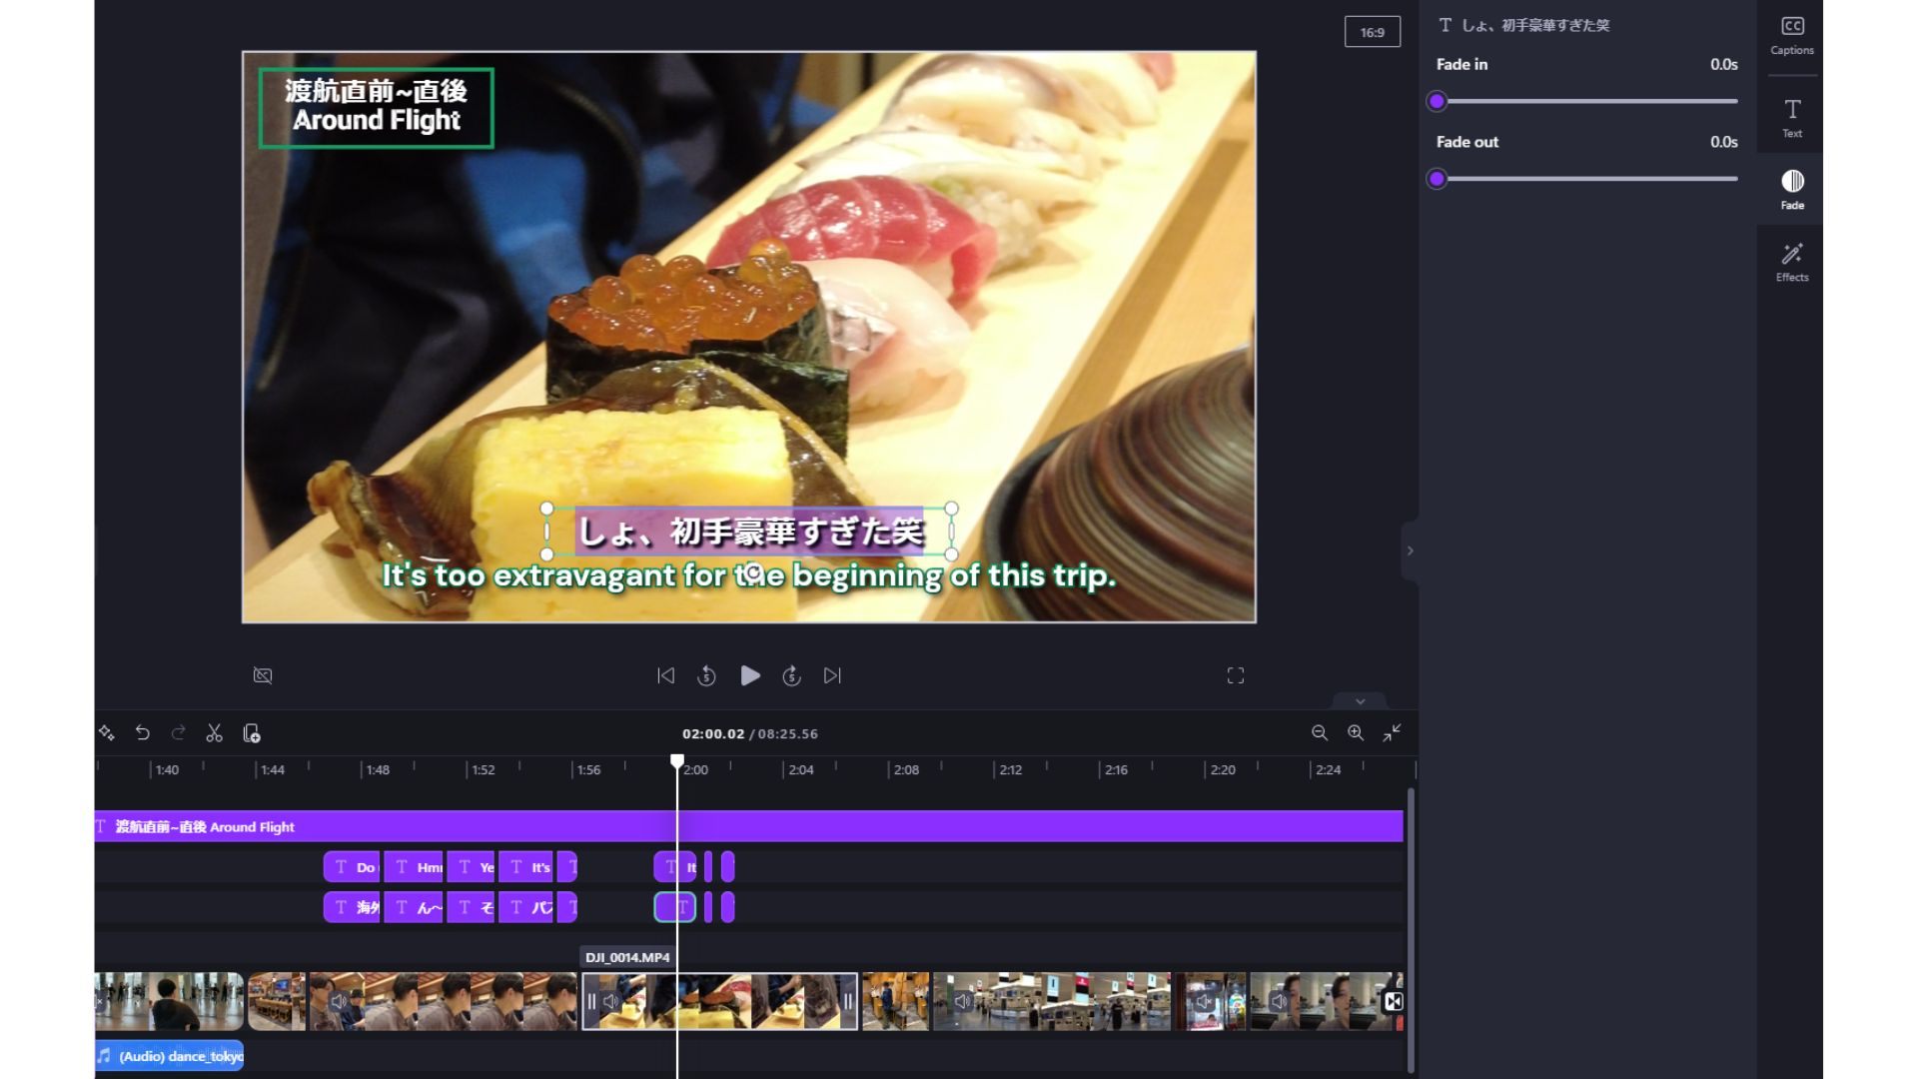This screenshot has width=1918, height=1079.
Task: Collapse the right properties panel
Action: click(1410, 550)
